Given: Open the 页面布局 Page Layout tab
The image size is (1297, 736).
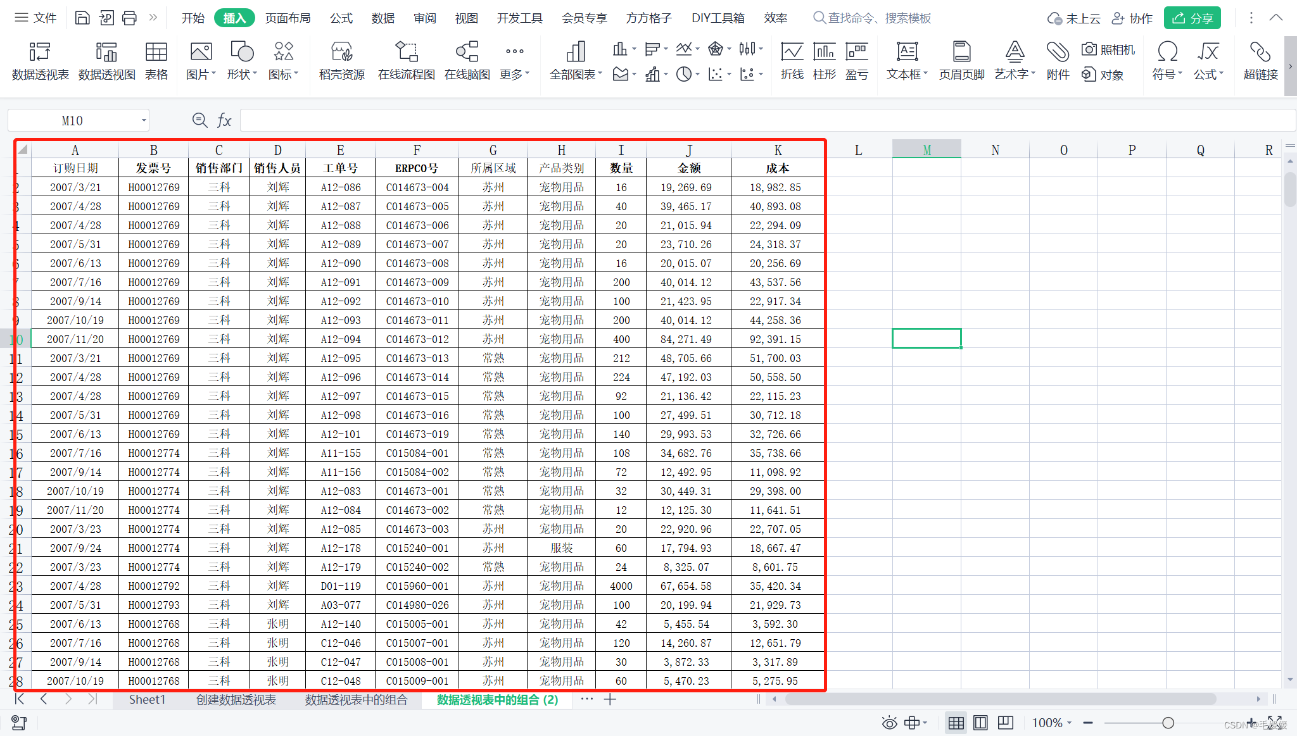Looking at the screenshot, I should click(x=288, y=18).
